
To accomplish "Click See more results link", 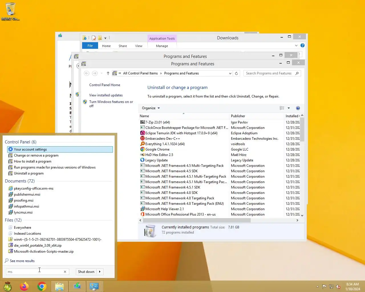I will tap(22, 261).
